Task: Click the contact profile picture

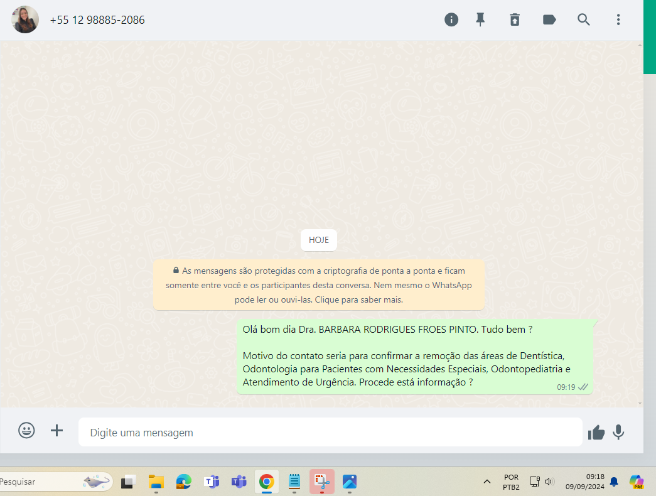Action: click(x=25, y=19)
